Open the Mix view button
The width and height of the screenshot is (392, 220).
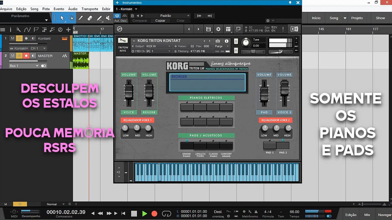click(x=367, y=215)
